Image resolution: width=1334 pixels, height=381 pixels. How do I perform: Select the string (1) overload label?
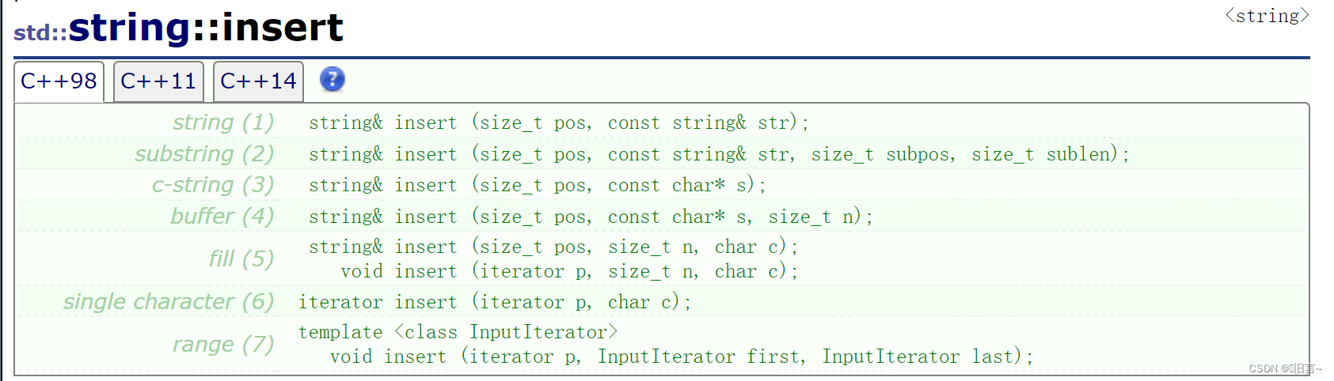click(223, 123)
